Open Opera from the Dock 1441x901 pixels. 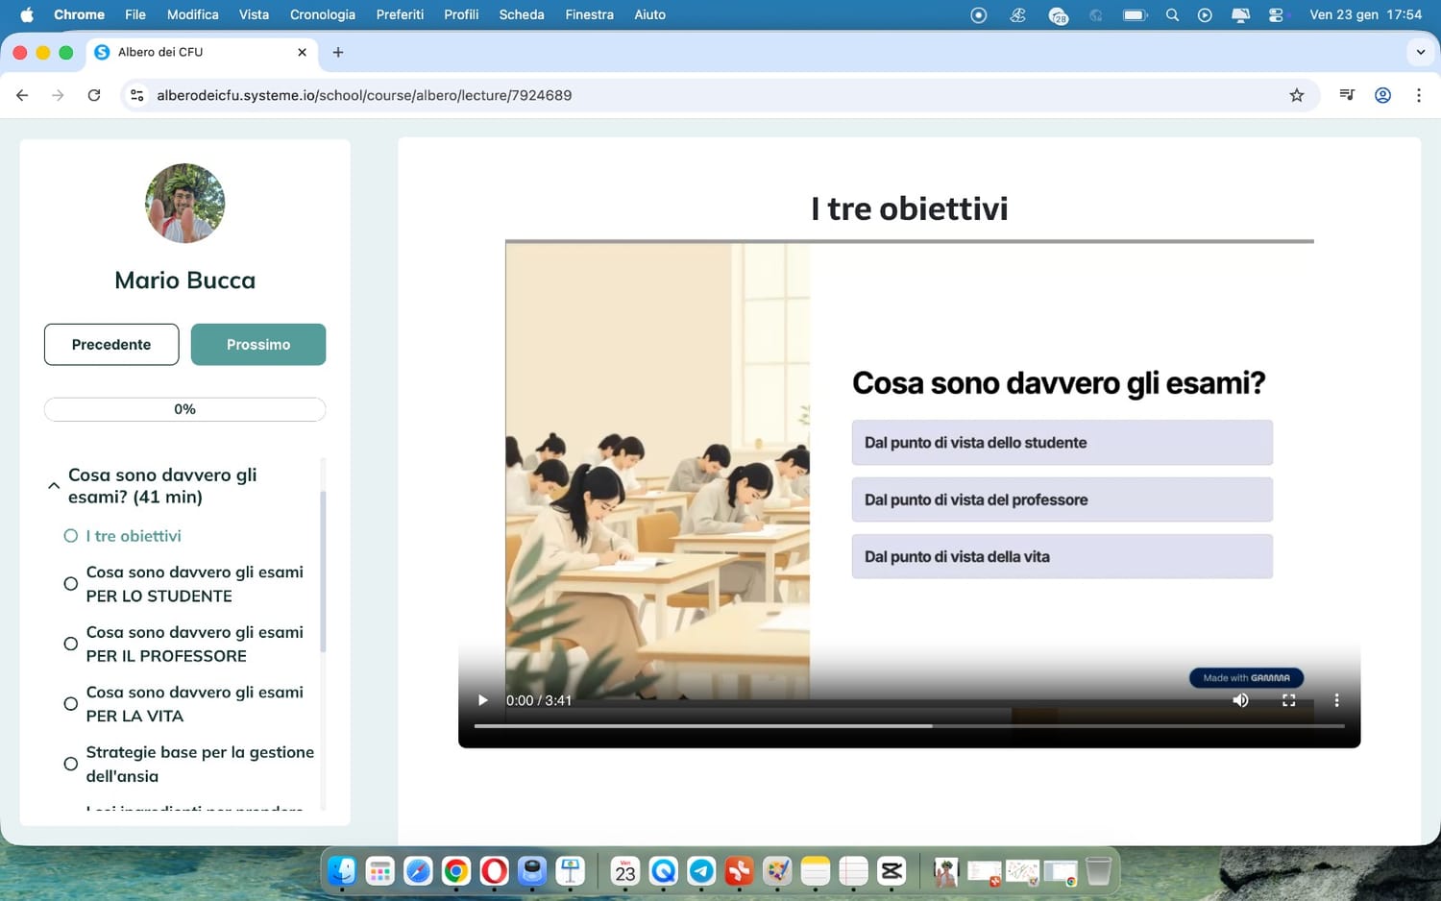494,871
